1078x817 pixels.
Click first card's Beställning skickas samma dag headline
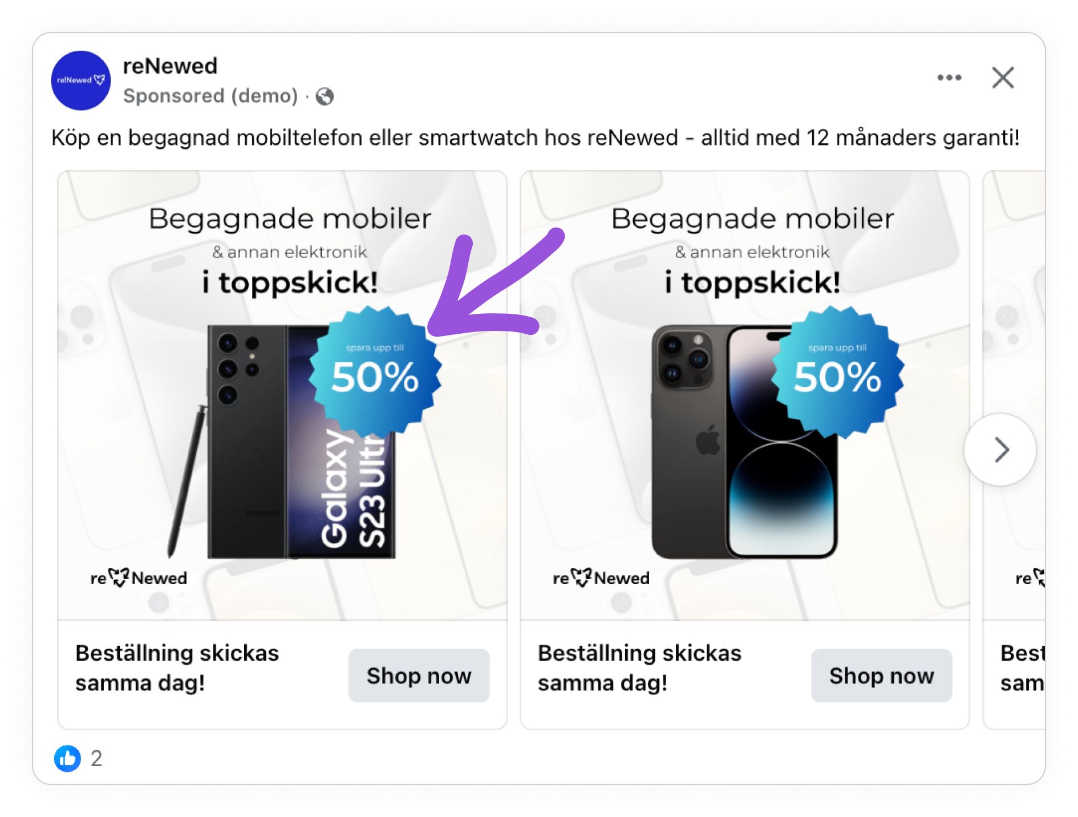coord(177,668)
